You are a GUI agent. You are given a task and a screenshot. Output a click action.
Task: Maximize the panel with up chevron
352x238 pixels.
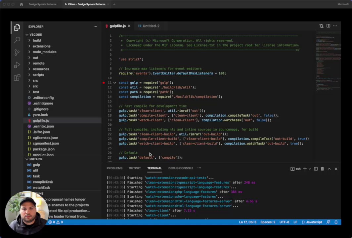tap(329, 169)
